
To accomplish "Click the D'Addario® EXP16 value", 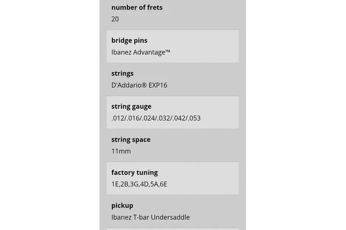I will click(x=139, y=85).
